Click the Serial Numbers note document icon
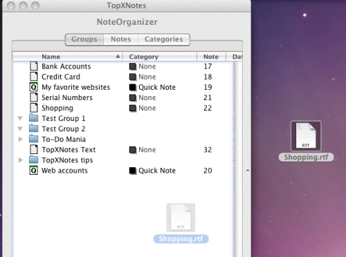 click(x=34, y=97)
